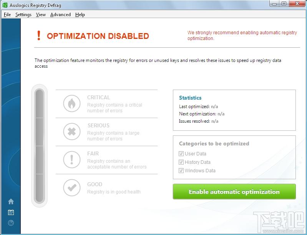Click the OPTIMIZATION DISABLED heading
307x235 pixels.
coord(98,36)
